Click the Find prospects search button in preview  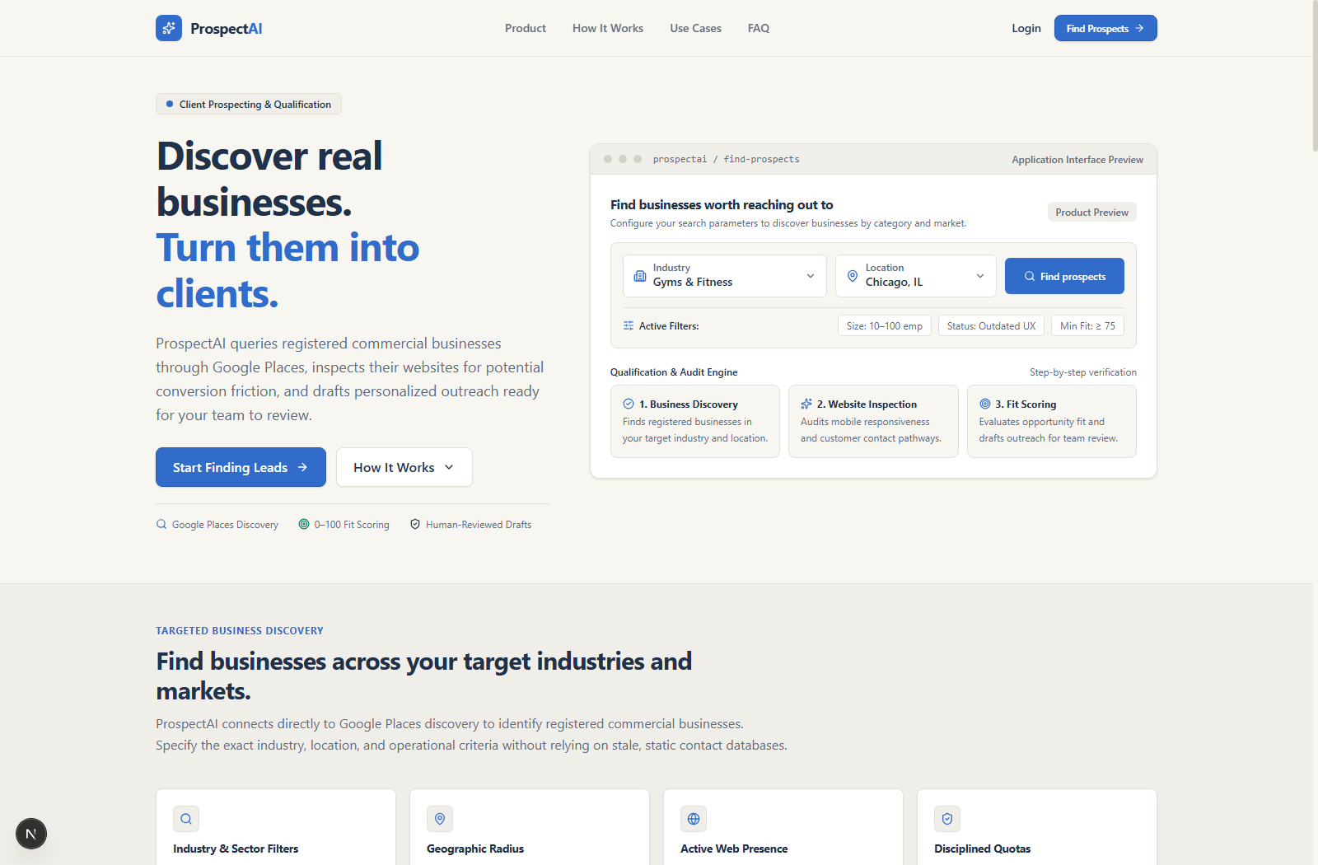pyautogui.click(x=1064, y=276)
